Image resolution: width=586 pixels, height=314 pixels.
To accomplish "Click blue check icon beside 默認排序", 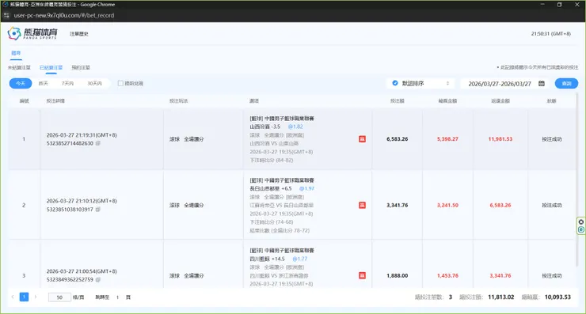I will pyautogui.click(x=395, y=83).
